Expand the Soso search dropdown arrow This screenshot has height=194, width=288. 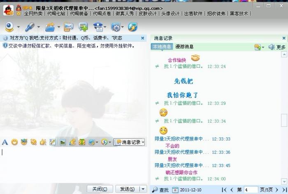[x=110, y=142]
